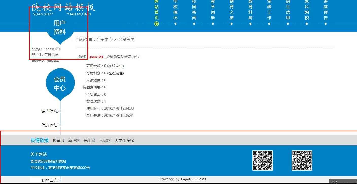Click the right QR code in footer
Image resolution: width=357 pixels, height=184 pixels.
pos(302,160)
